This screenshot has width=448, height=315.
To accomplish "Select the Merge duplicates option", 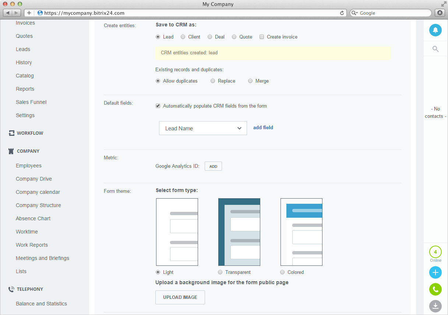I will (250, 81).
